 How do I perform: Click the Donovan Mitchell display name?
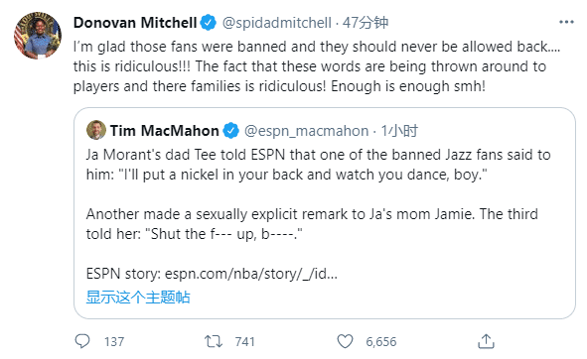click(135, 23)
